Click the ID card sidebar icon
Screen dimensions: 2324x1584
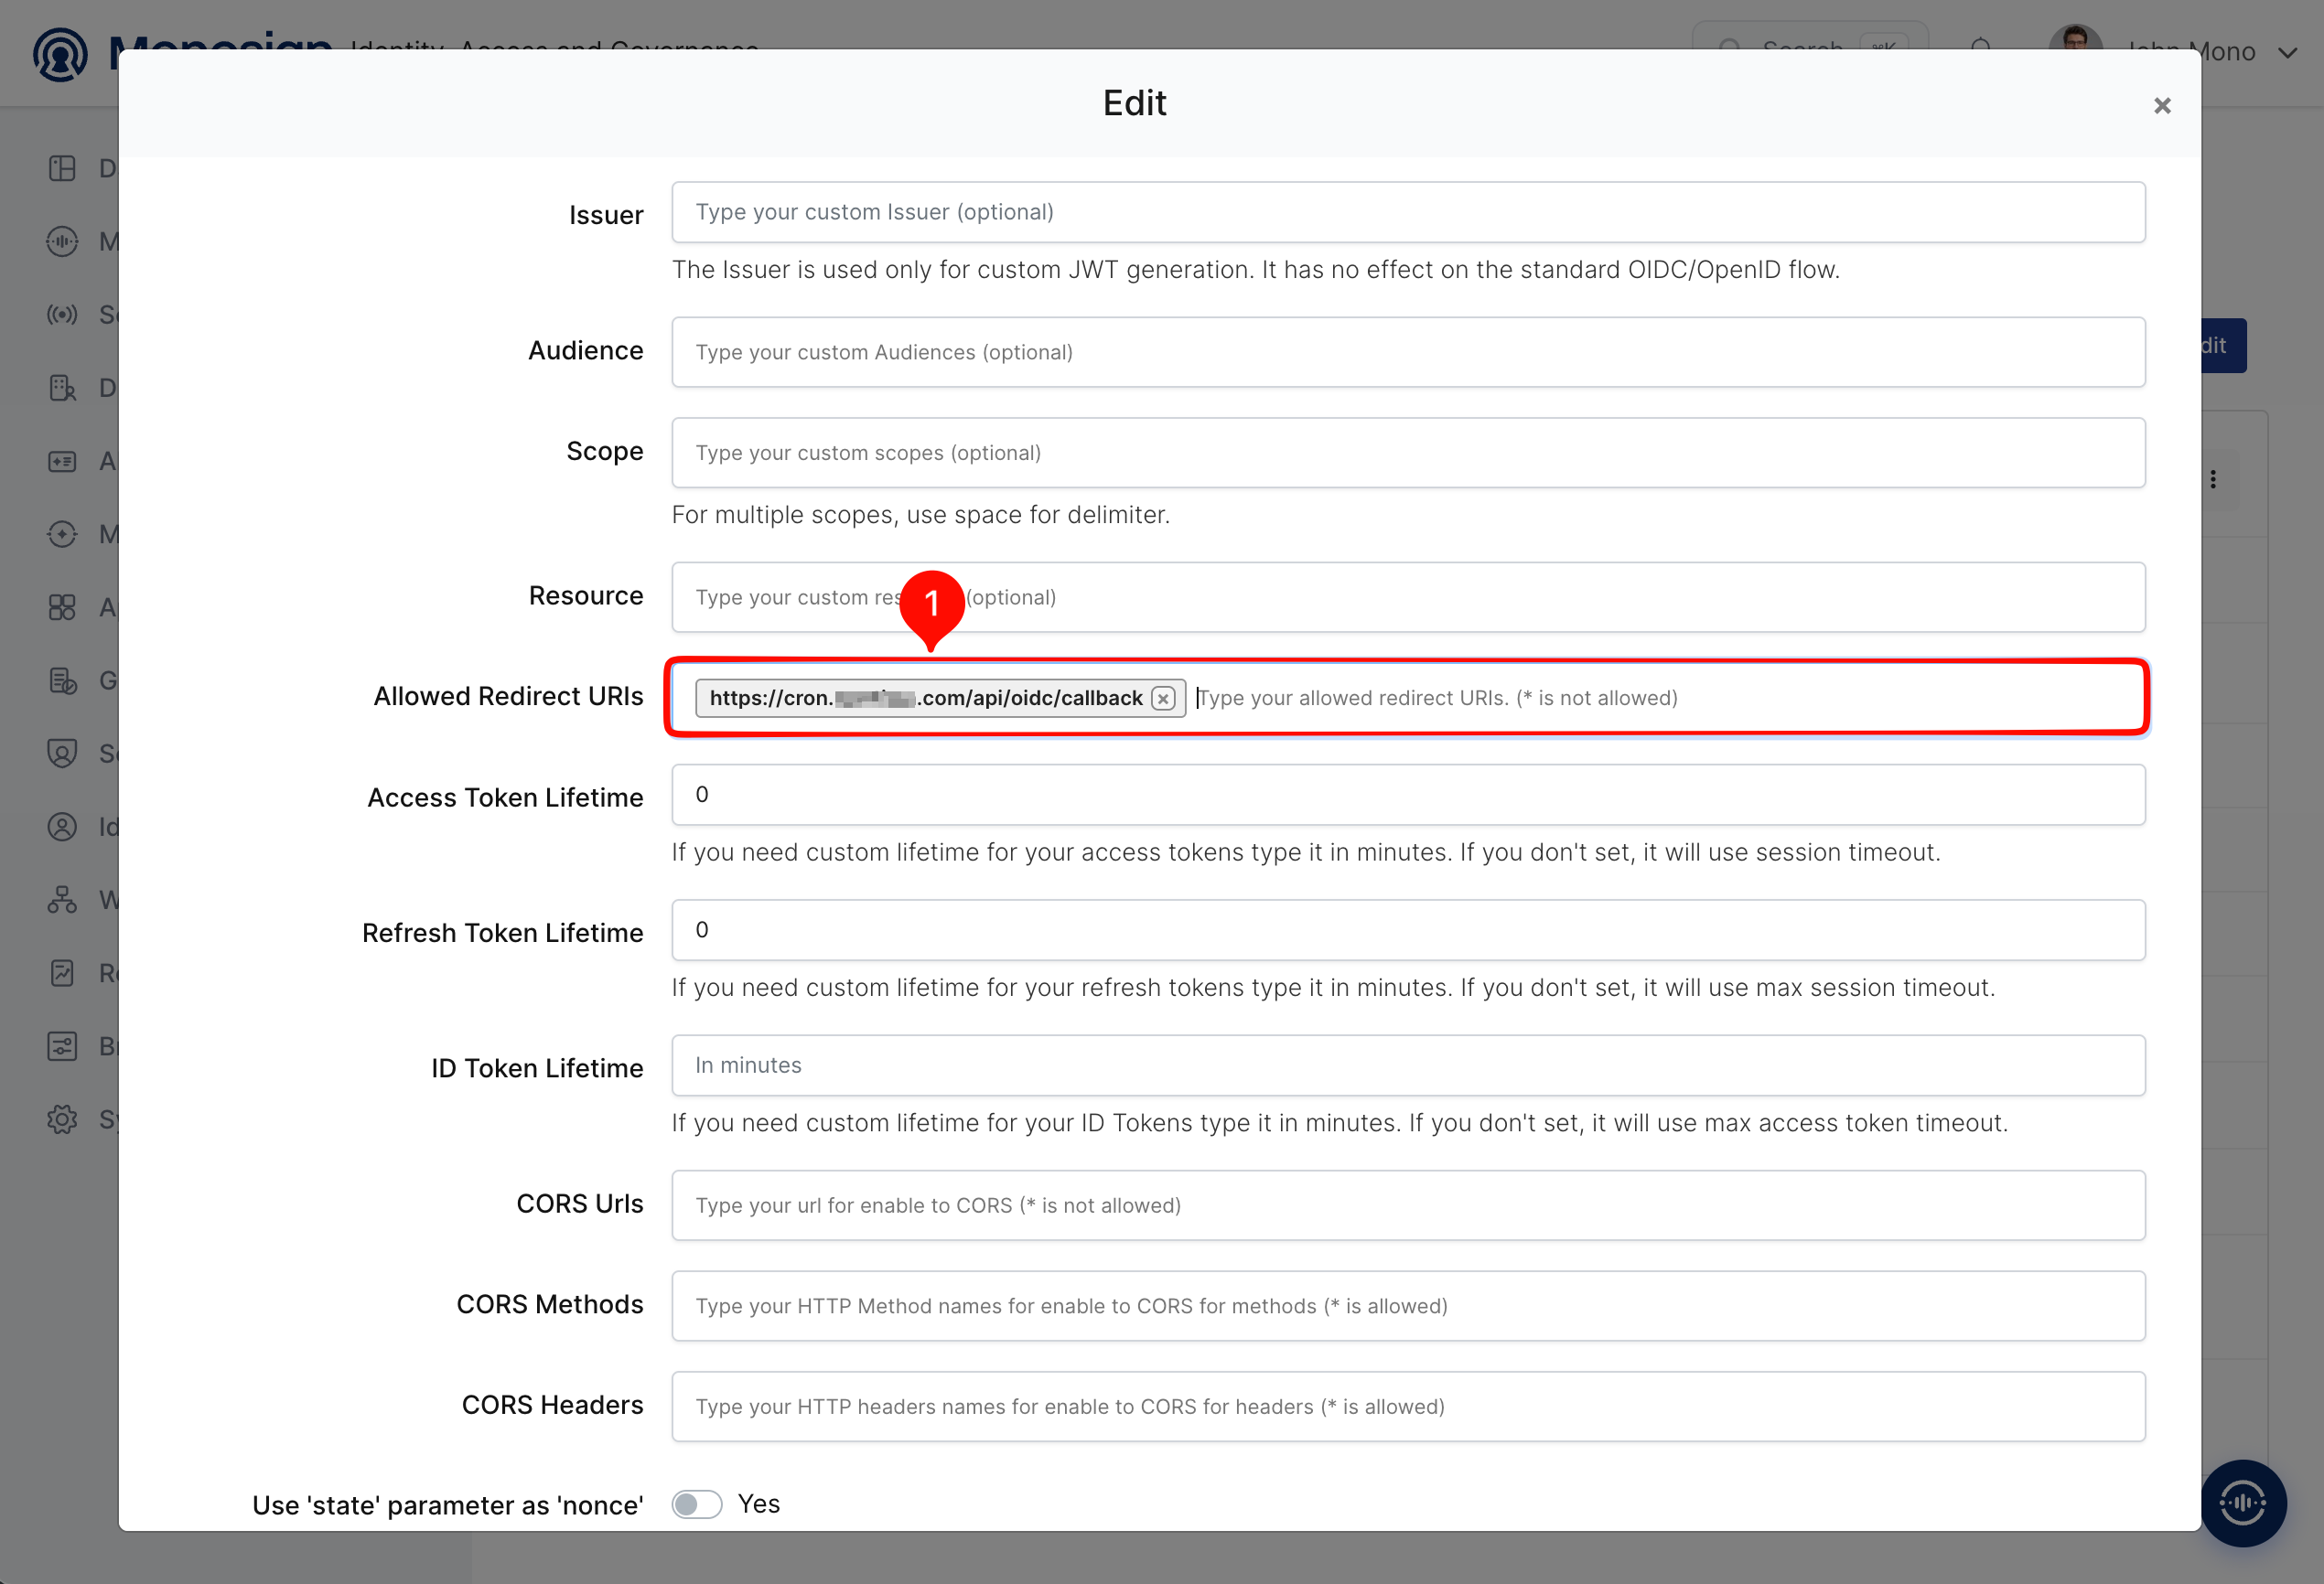(62, 461)
